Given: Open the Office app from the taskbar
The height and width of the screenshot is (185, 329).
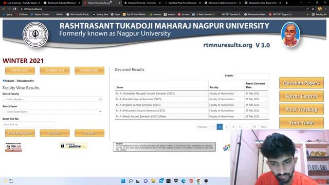Looking at the screenshot, I should point(191,181).
